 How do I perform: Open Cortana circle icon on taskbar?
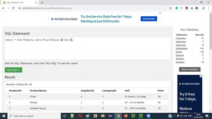pos(65,116)
